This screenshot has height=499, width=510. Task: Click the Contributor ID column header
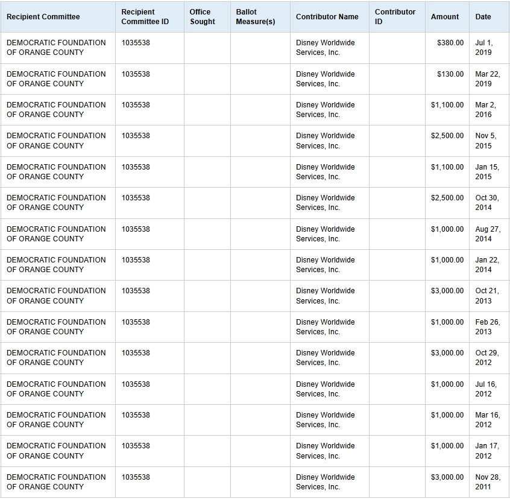(395, 17)
